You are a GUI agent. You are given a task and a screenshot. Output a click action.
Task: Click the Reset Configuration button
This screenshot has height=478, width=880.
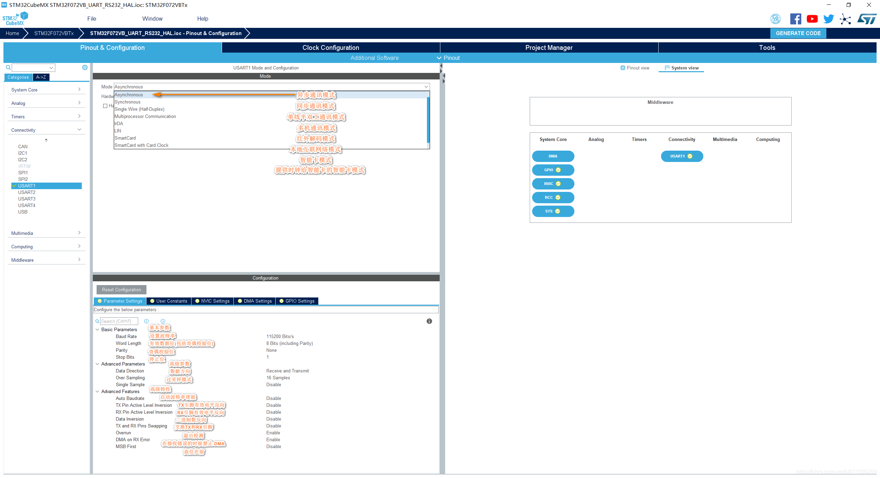coord(121,290)
